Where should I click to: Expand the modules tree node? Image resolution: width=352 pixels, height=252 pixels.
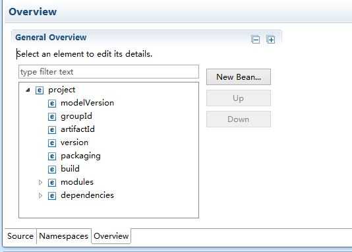40,182
